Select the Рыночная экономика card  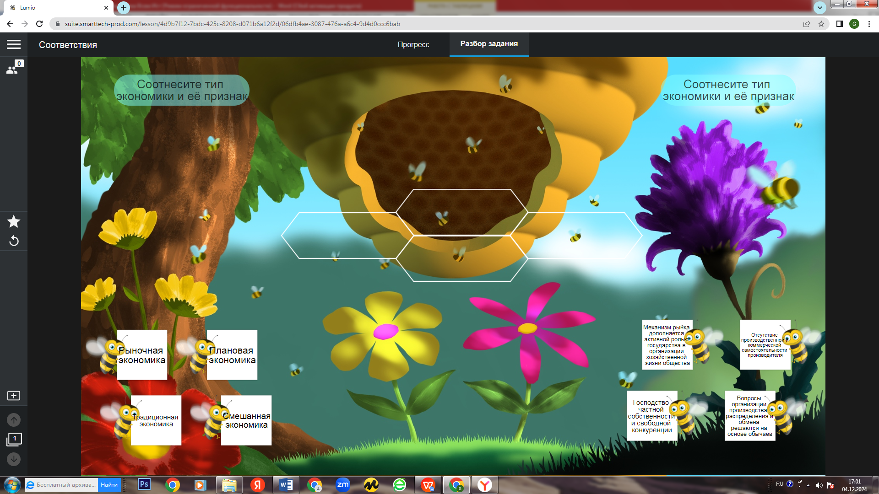141,355
